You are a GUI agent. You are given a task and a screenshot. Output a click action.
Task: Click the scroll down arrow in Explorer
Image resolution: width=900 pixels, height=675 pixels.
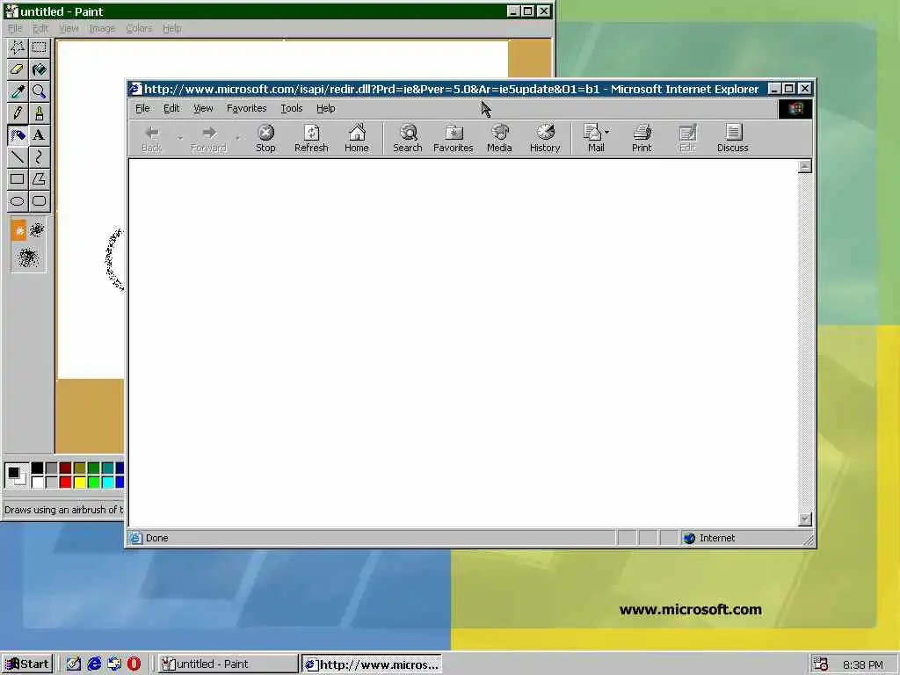point(805,519)
